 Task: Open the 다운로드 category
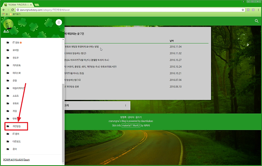click(x=16, y=141)
